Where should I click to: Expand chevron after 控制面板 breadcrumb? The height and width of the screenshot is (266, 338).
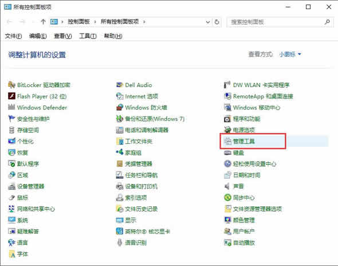(95, 22)
